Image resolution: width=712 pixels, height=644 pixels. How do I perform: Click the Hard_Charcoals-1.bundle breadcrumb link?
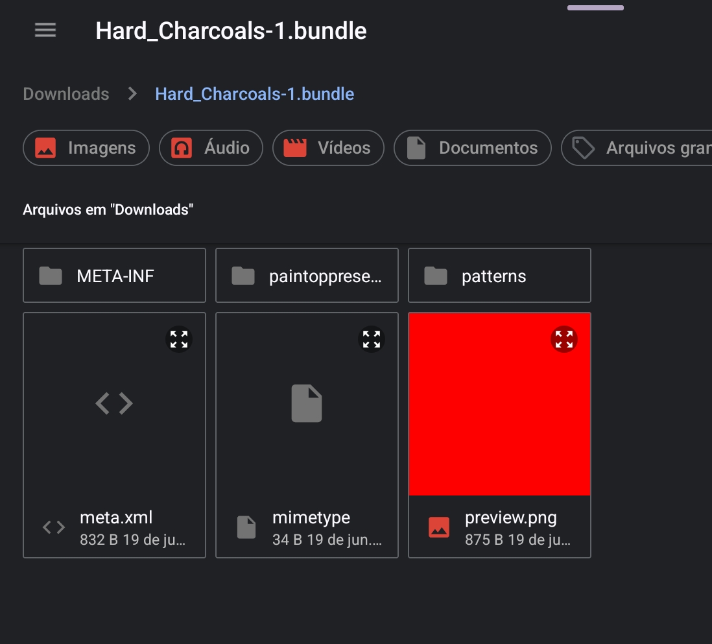tap(255, 94)
